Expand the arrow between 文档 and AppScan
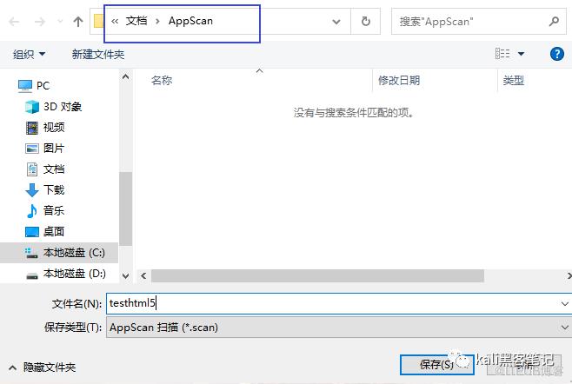The height and width of the screenshot is (384, 572). point(157,22)
